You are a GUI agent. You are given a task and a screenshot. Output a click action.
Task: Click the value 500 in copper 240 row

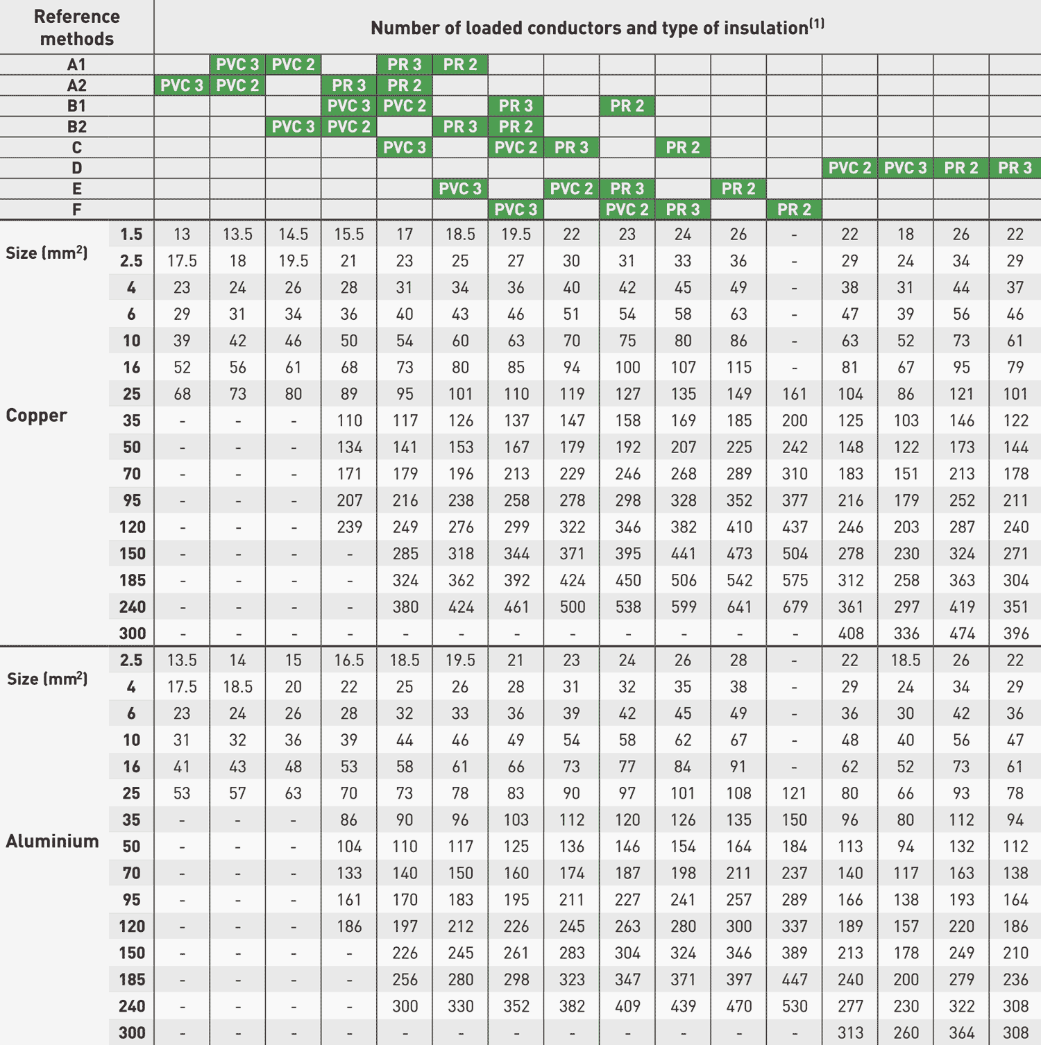point(573,607)
